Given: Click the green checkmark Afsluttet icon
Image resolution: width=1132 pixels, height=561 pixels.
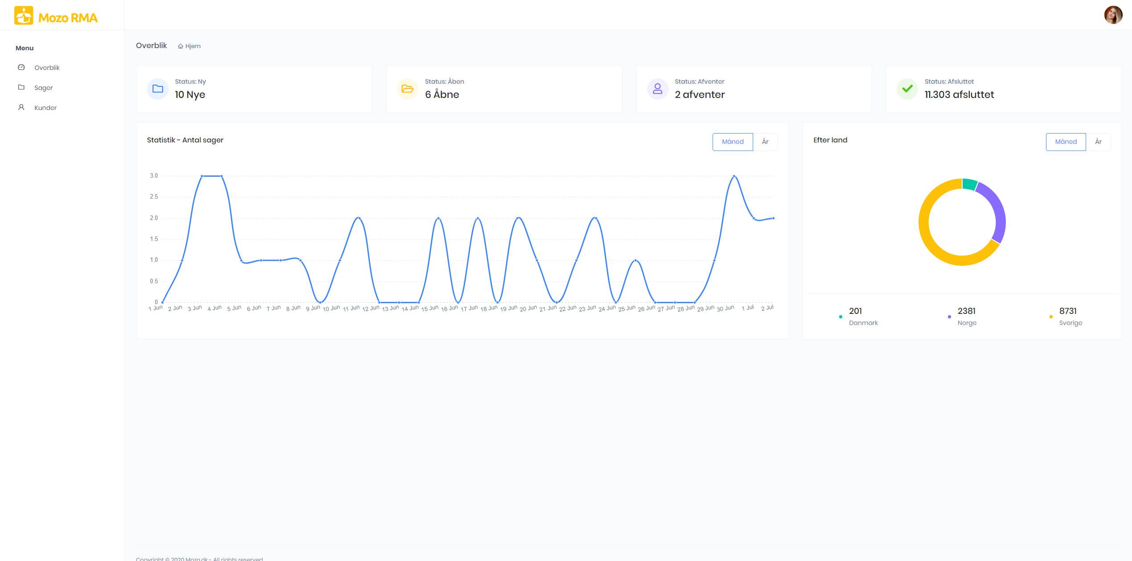Looking at the screenshot, I should (907, 89).
